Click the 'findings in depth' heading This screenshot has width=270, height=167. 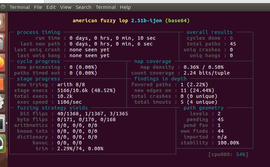coord(160,79)
